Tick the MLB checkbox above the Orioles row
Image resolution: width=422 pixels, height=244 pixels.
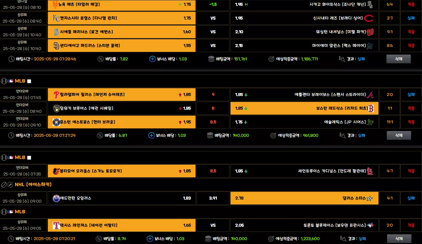(29, 158)
